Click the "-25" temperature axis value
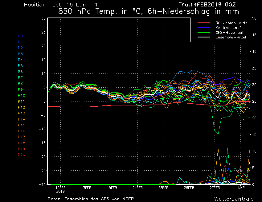The width and height of the screenshot is (262, 202). 42,171
